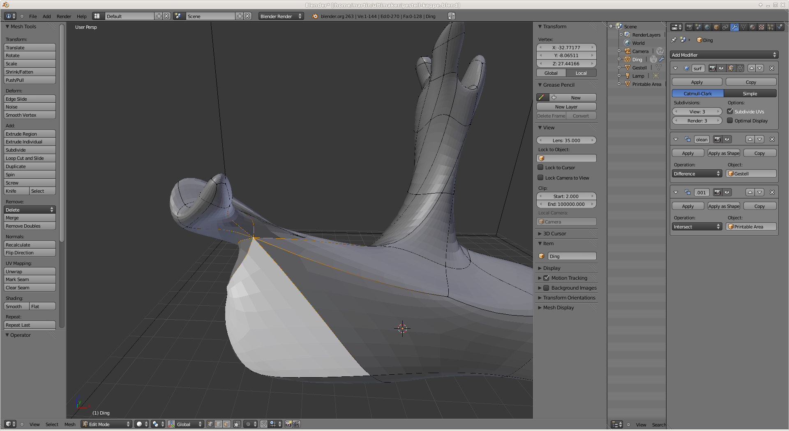Viewport: 789px width, 431px height.
Task: Click the Remove Doubles button
Action: click(x=30, y=226)
